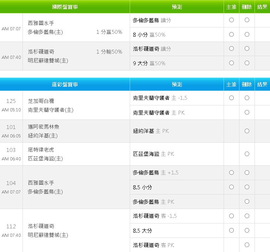Select 主推 radio for 克里夫蘭守護者 主 -1.5
The image size is (270, 252).
click(231, 98)
